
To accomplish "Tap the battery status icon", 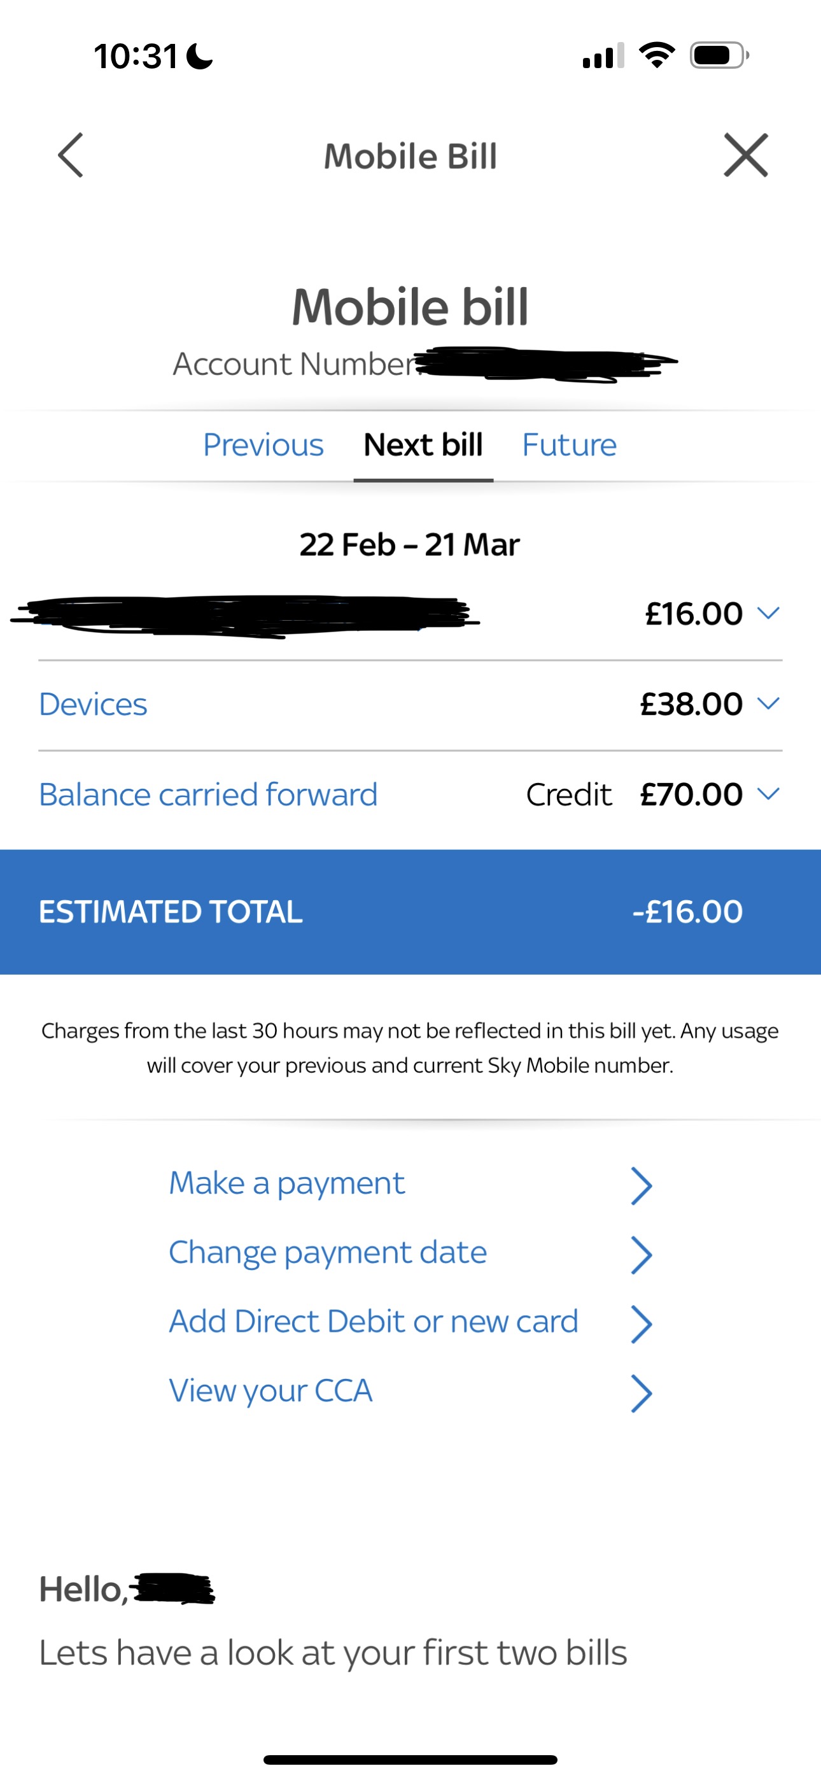I will point(719,55).
